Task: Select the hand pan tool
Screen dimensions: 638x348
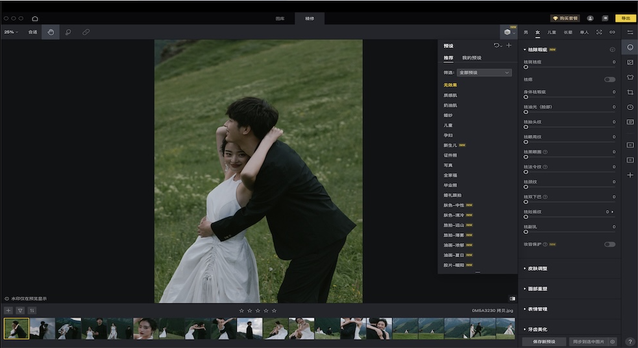Action: 51,32
